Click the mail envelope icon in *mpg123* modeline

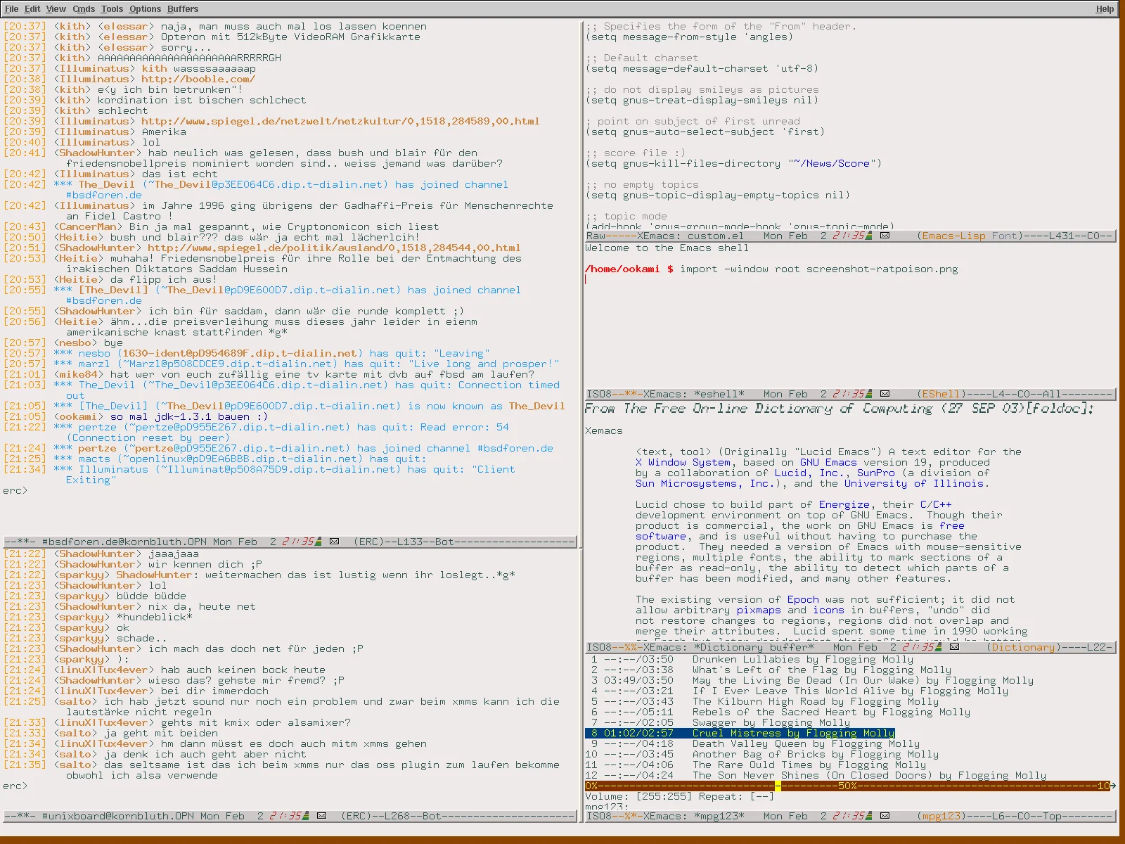point(885,817)
